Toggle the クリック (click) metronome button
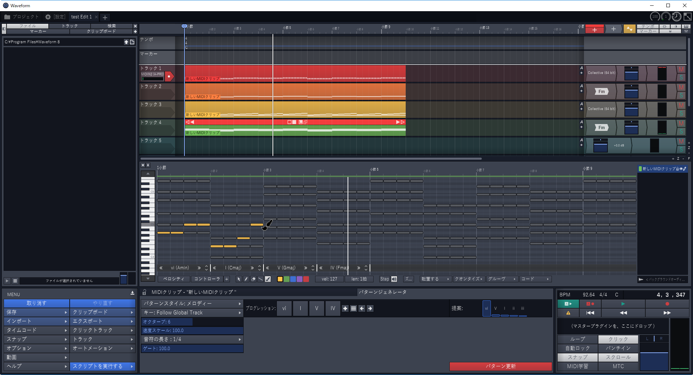Image resolution: width=693 pixels, height=375 pixels. (618, 339)
